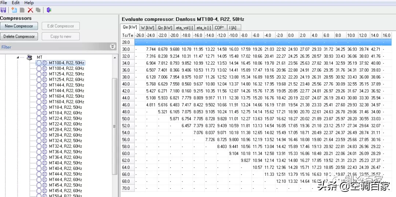Collapse the MT tree group triangle

[x=18, y=57]
